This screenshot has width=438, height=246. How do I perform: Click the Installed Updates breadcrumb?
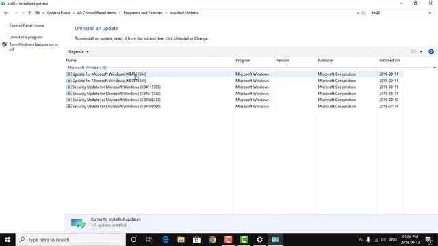(x=184, y=13)
